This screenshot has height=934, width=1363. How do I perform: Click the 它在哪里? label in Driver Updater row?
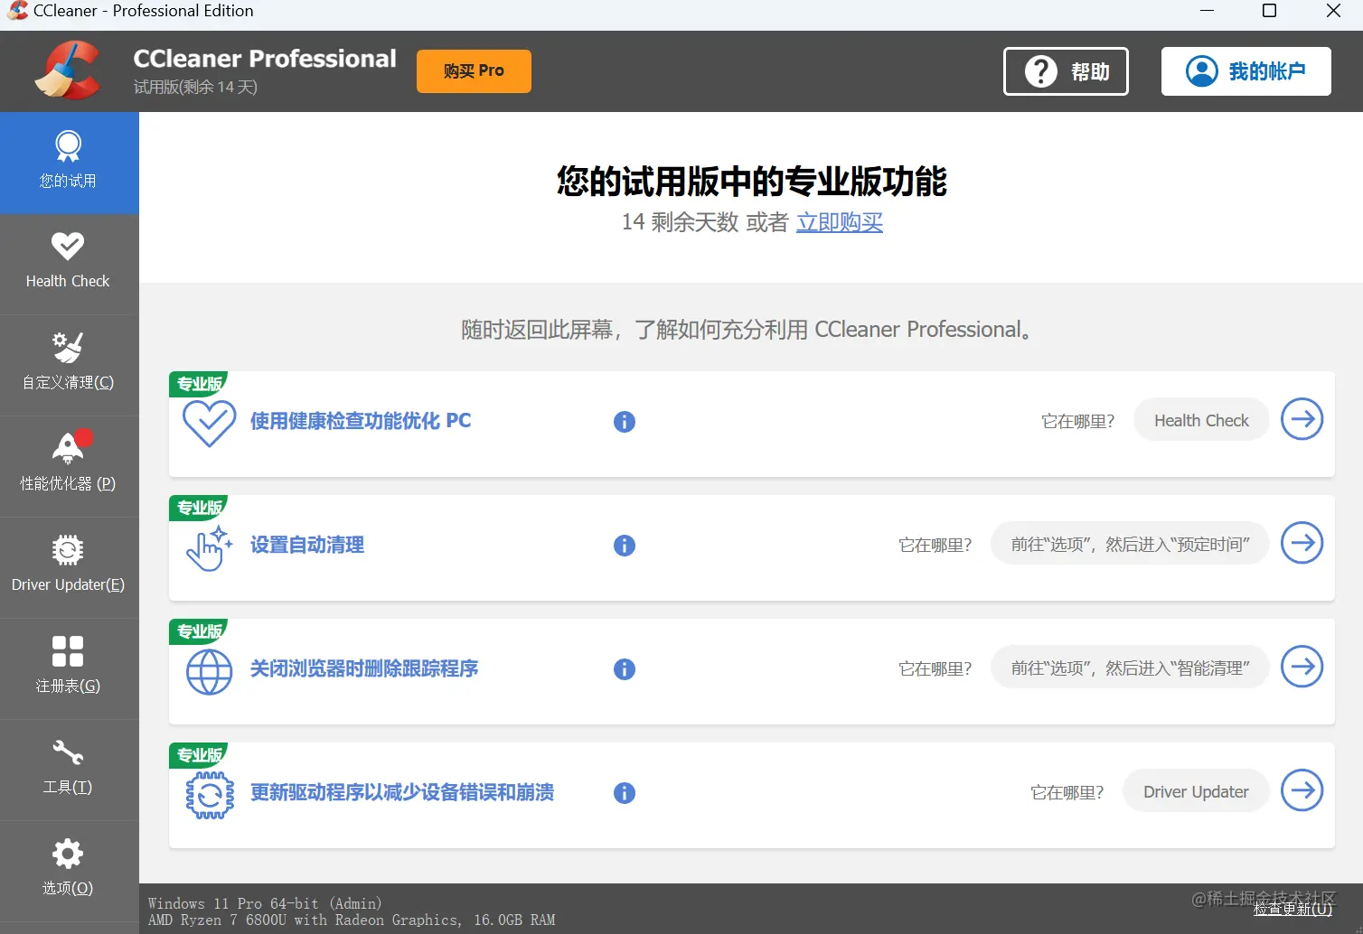pos(1067,792)
